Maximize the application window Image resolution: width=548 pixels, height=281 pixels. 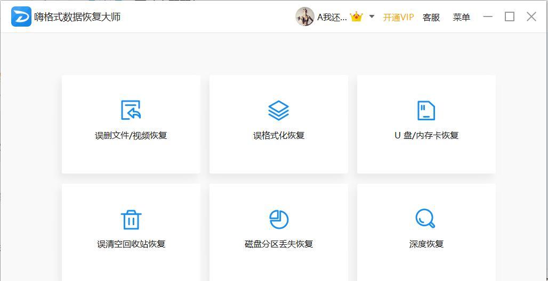[510, 16]
